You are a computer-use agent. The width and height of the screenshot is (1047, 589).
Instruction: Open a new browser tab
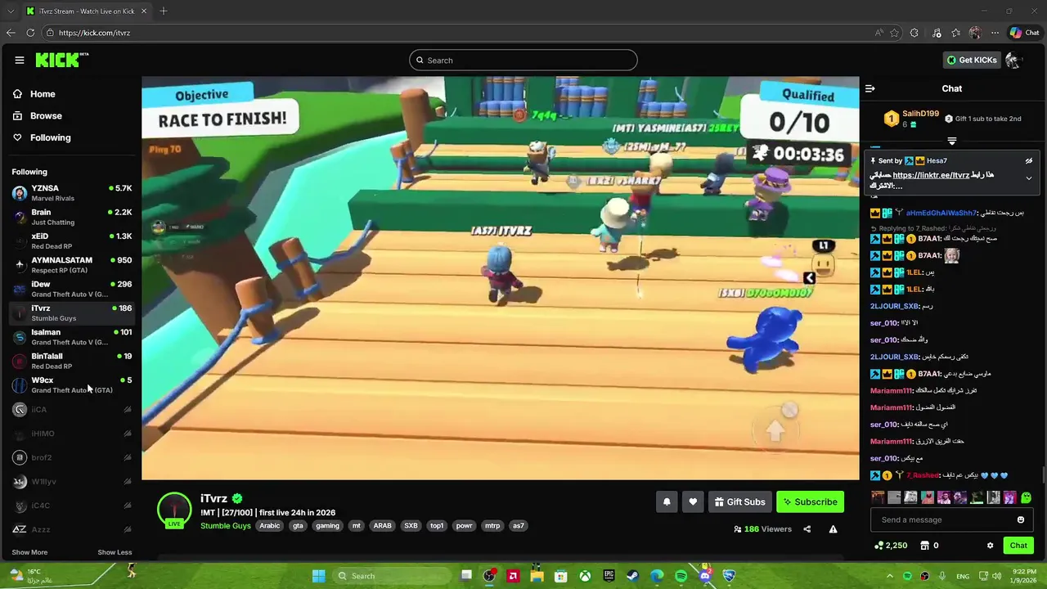pos(164,11)
